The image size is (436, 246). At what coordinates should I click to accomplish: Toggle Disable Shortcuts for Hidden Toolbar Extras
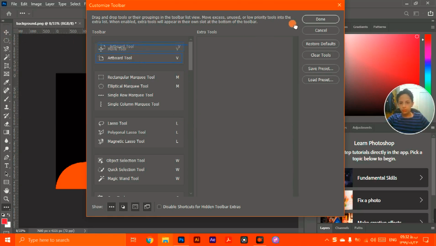point(159,207)
